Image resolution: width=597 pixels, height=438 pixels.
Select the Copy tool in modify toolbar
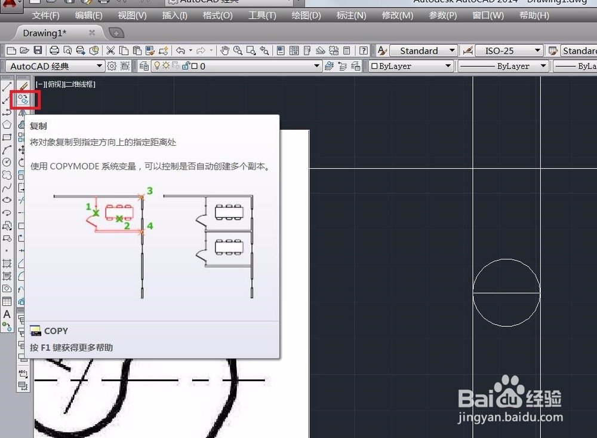pos(23,100)
